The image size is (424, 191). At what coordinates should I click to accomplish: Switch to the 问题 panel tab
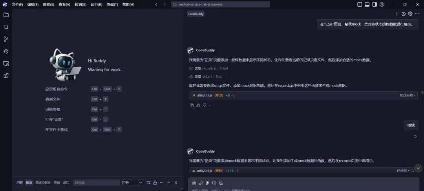[20, 183]
